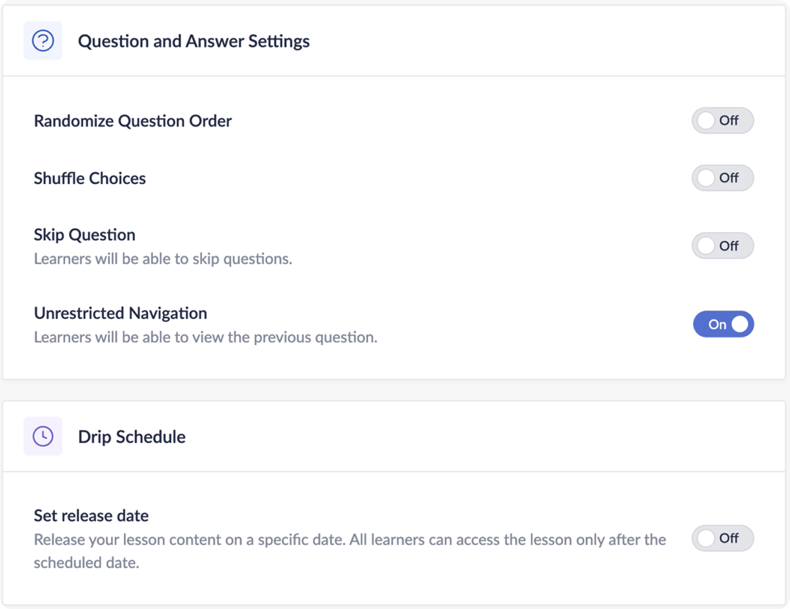The image size is (790, 609).
Task: Click the previous question description text
Action: coord(205,337)
